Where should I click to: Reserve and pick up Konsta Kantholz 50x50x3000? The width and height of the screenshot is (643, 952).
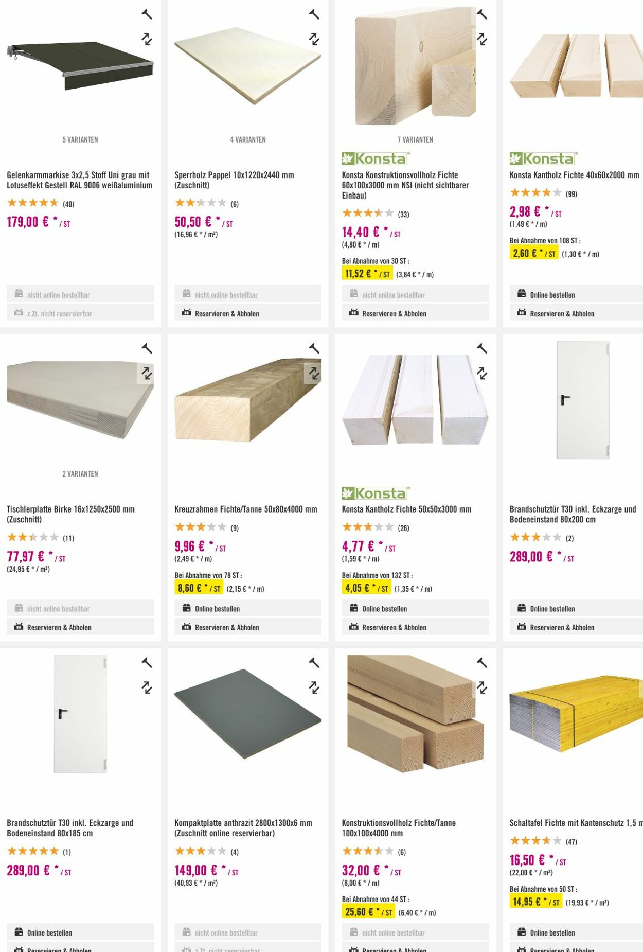pos(415,627)
